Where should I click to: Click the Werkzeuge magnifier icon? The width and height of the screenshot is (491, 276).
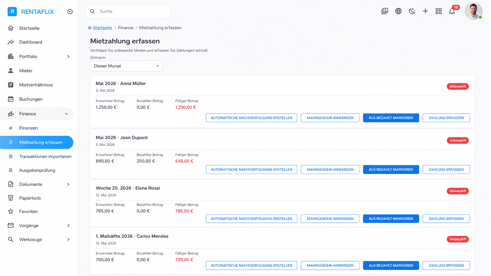tap(11, 239)
